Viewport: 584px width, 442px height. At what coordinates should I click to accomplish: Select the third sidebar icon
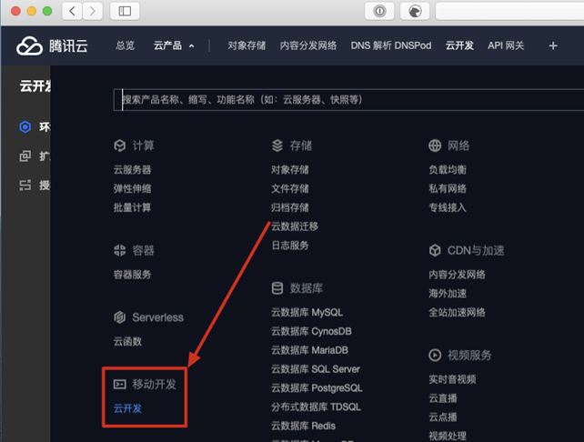click(25, 185)
